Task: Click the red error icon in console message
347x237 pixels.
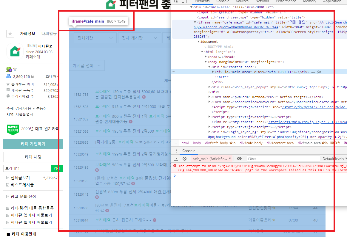Action: (x=175, y=166)
